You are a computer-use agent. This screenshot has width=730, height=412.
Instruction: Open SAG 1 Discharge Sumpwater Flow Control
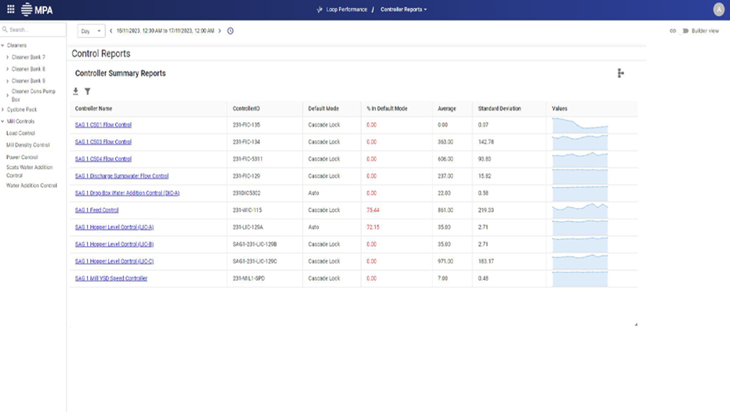point(122,176)
